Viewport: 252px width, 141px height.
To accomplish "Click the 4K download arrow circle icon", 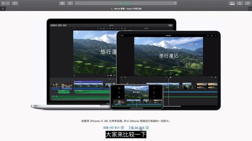I will coord(147,128).
